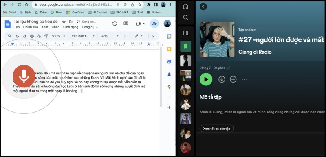326x157 pixels.
Task: Open the Notion bookmark
Action: 154,13
